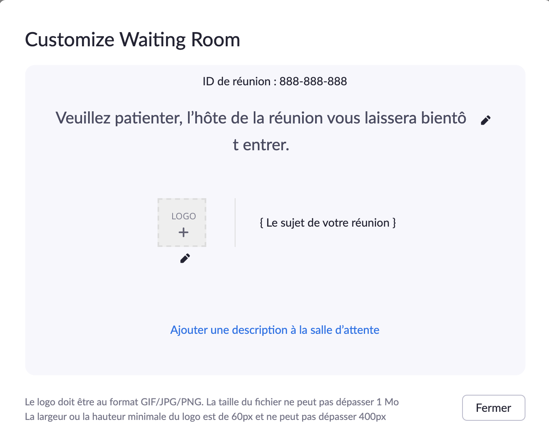Image resolution: width=549 pixels, height=437 pixels.
Task: Click the "ID de réunion" label
Action: tap(236, 81)
